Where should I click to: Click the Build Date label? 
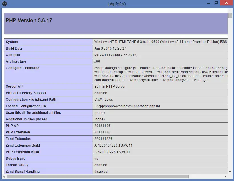point(14,48)
